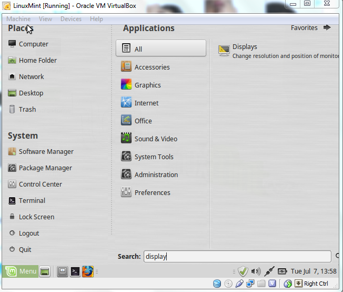This screenshot has width=343, height=292.
Task: Click the search icon beside search field
Action: (x=337, y=256)
